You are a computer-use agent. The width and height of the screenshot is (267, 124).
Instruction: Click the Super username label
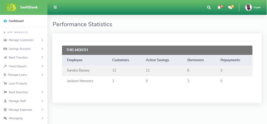257,7
